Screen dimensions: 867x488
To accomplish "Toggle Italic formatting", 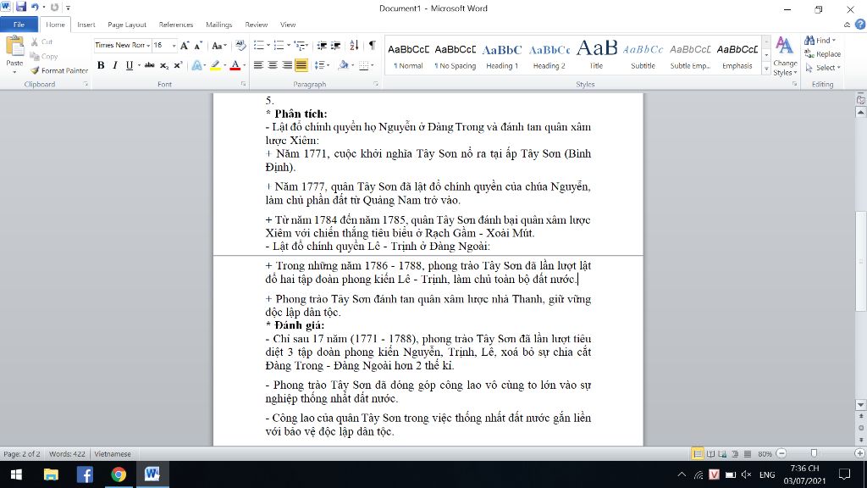I will coord(115,65).
